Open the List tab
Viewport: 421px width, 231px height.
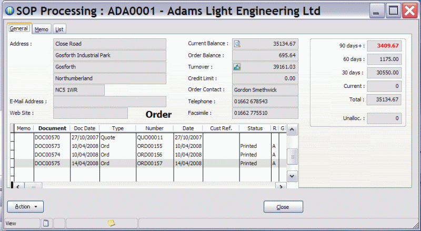point(59,29)
